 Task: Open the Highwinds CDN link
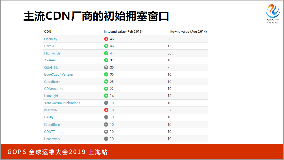[52, 53]
